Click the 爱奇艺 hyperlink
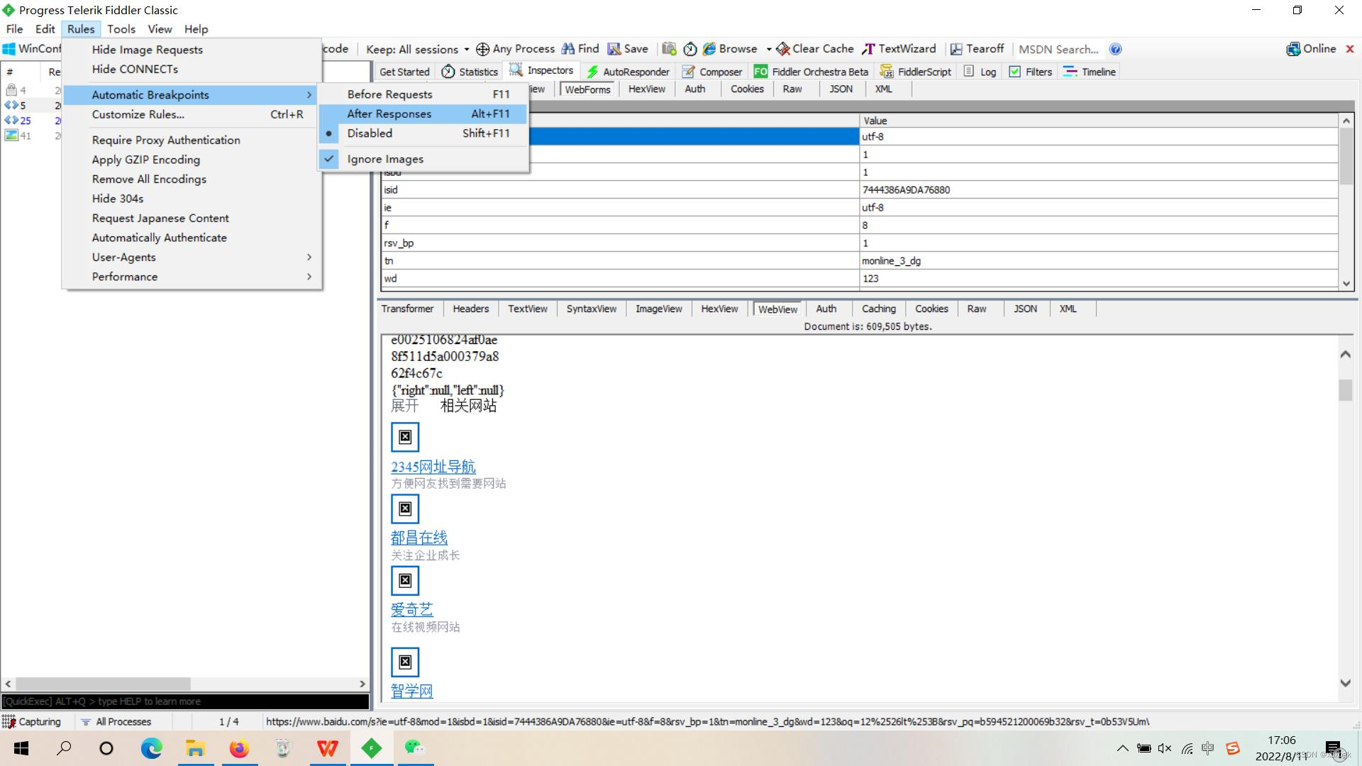 411,609
